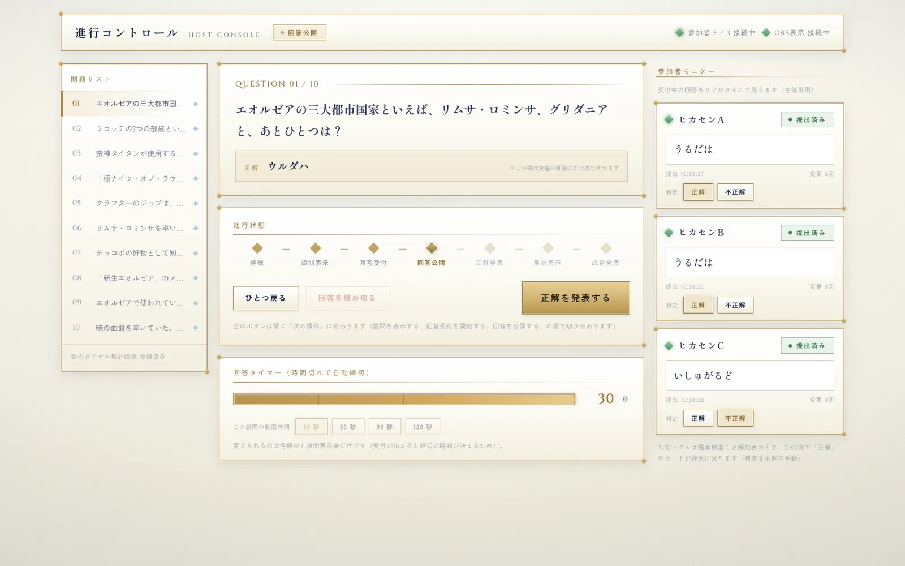Open question 08 新生エオルゼアのメ

134,278
